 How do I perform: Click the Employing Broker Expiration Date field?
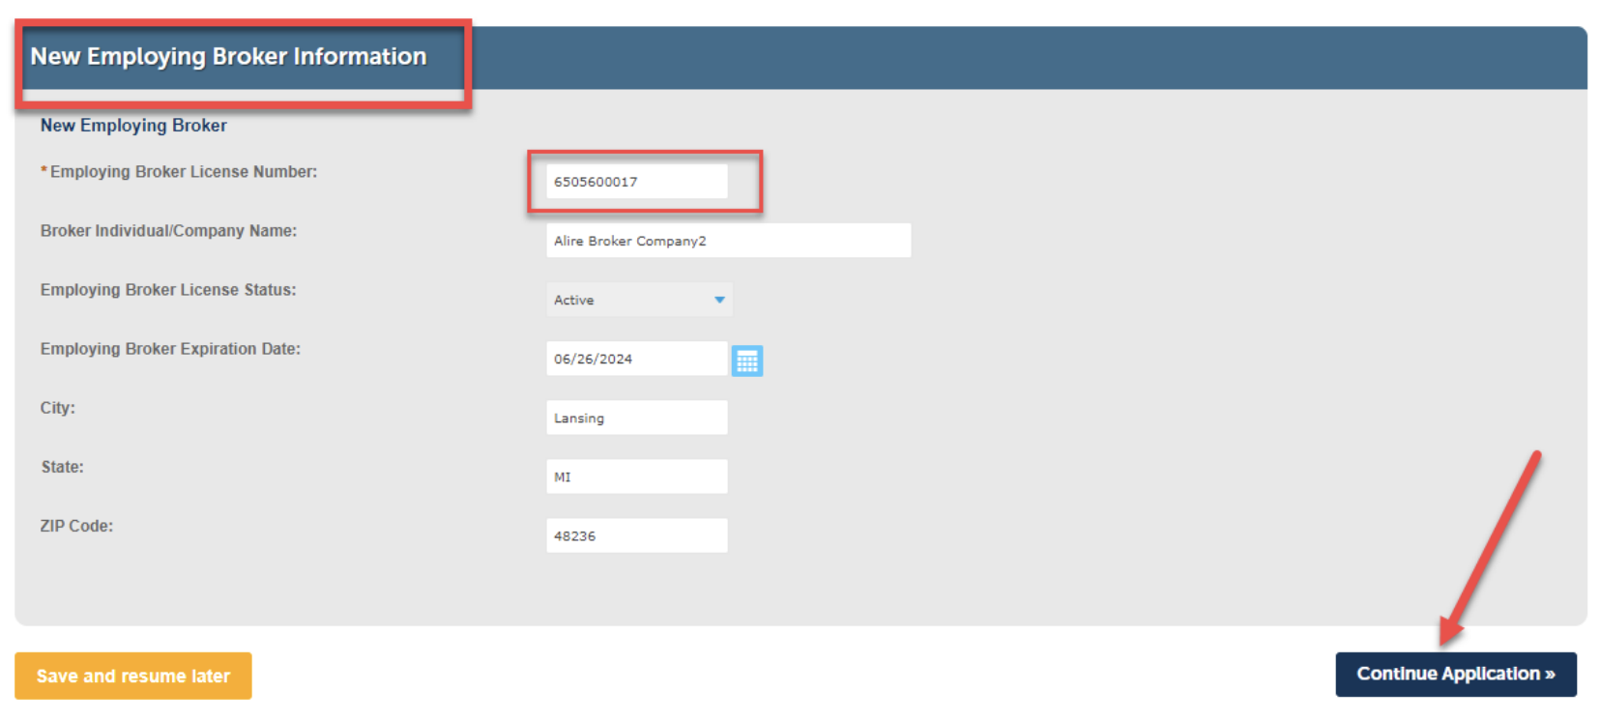(x=637, y=359)
